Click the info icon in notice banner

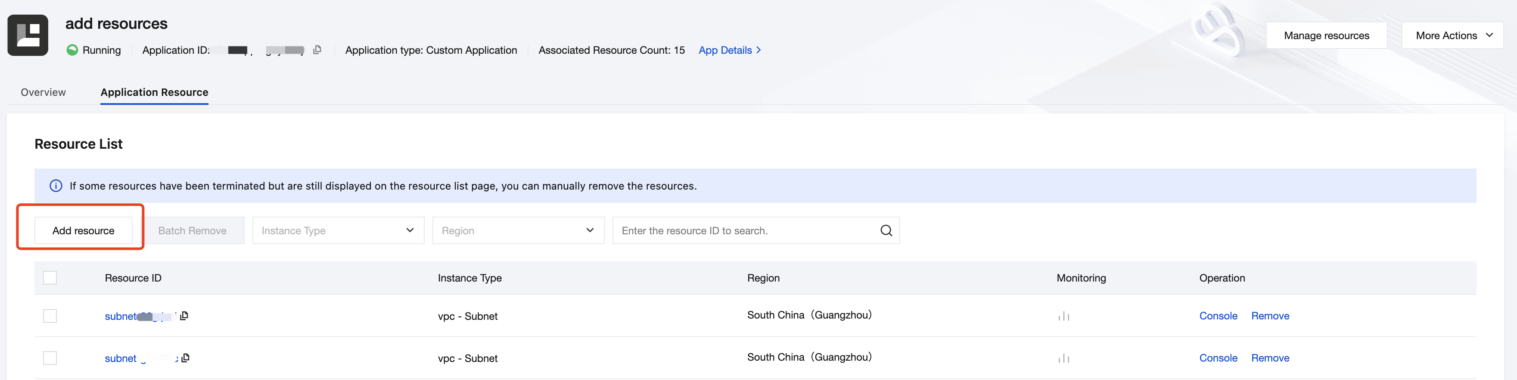tap(56, 186)
